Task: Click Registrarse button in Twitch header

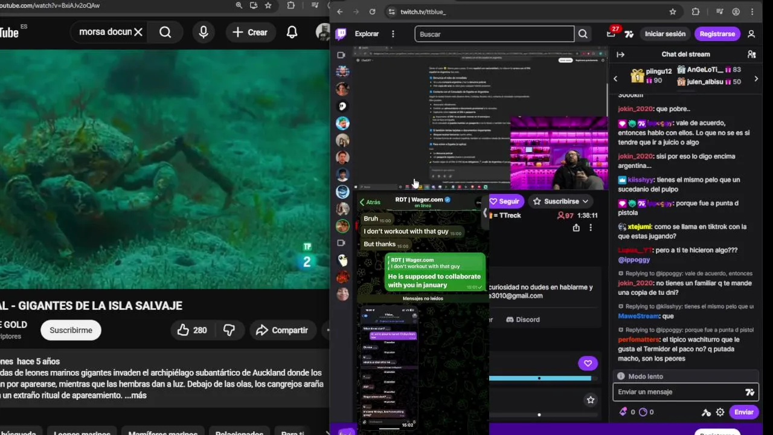Action: pyautogui.click(x=717, y=34)
